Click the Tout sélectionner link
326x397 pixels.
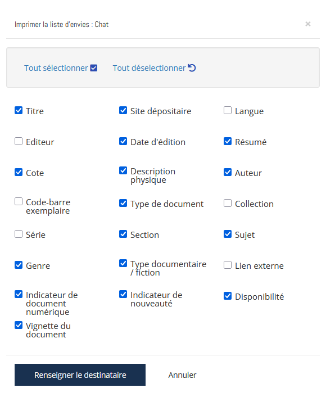pos(61,68)
